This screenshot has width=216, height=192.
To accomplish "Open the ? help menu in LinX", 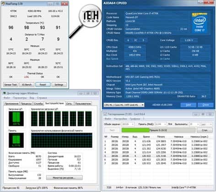I will [x=144, y=119].
